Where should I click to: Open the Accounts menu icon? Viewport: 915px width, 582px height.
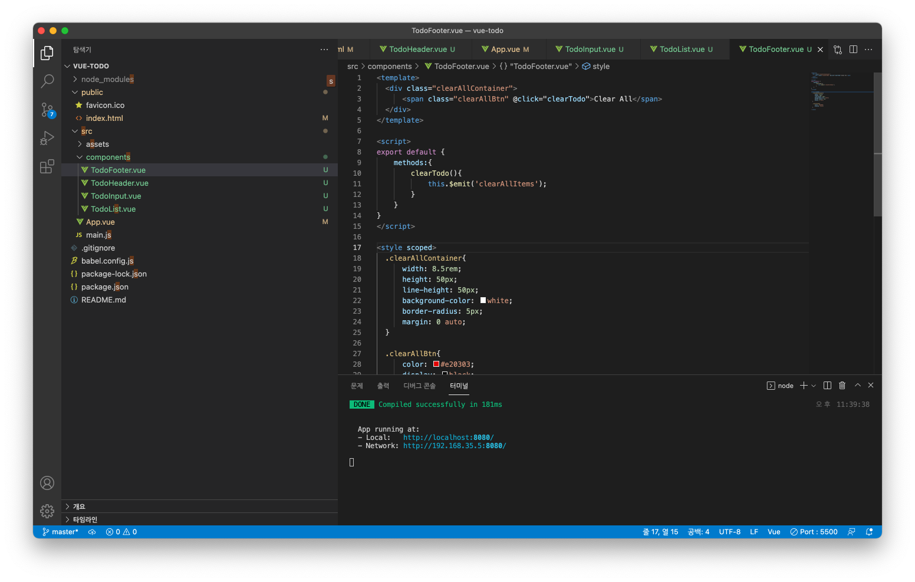pos(47,483)
